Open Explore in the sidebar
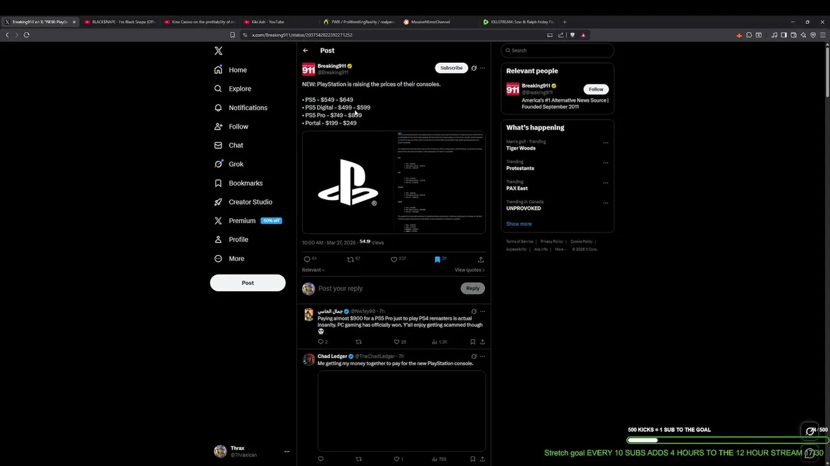 point(233,89)
